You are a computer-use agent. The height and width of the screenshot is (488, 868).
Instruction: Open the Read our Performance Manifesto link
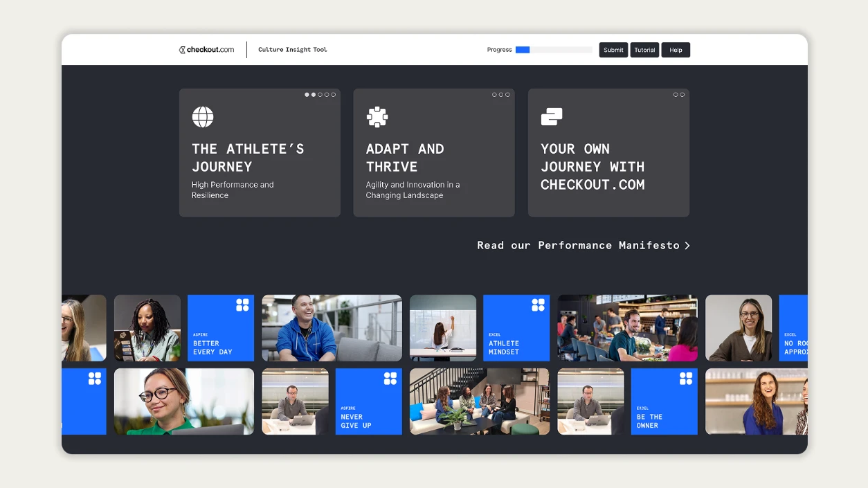[584, 246]
